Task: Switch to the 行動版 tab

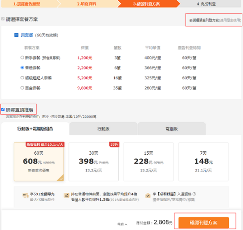Action: coord(103,129)
